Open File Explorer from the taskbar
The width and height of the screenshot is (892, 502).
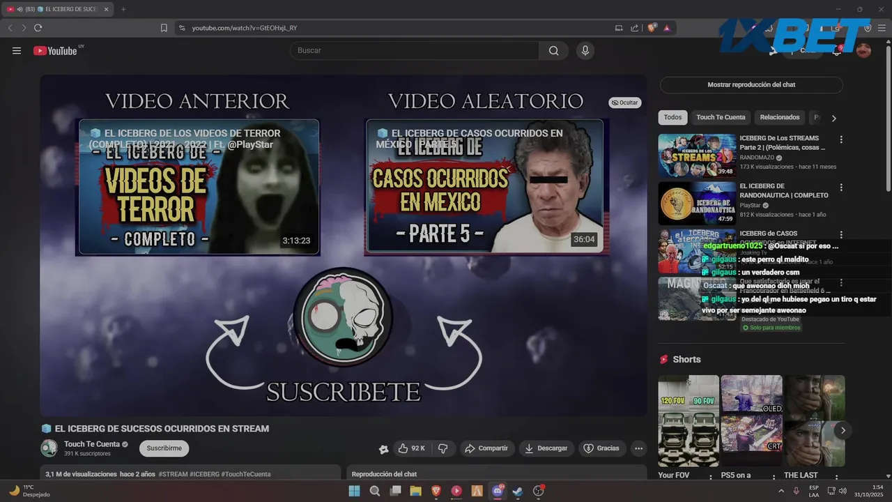tap(415, 491)
